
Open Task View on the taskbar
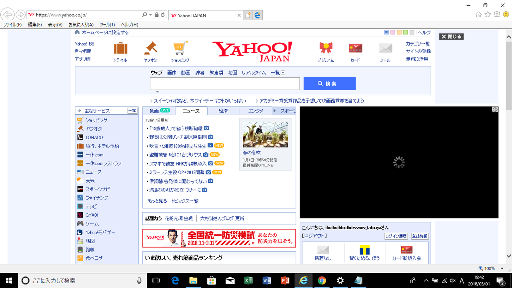[x=156, y=280]
